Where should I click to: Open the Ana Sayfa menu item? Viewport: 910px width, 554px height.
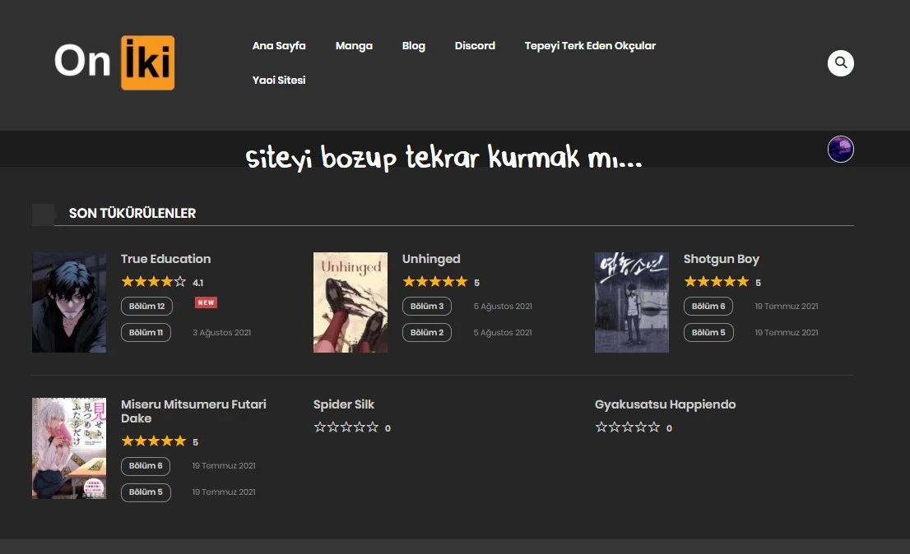point(279,46)
